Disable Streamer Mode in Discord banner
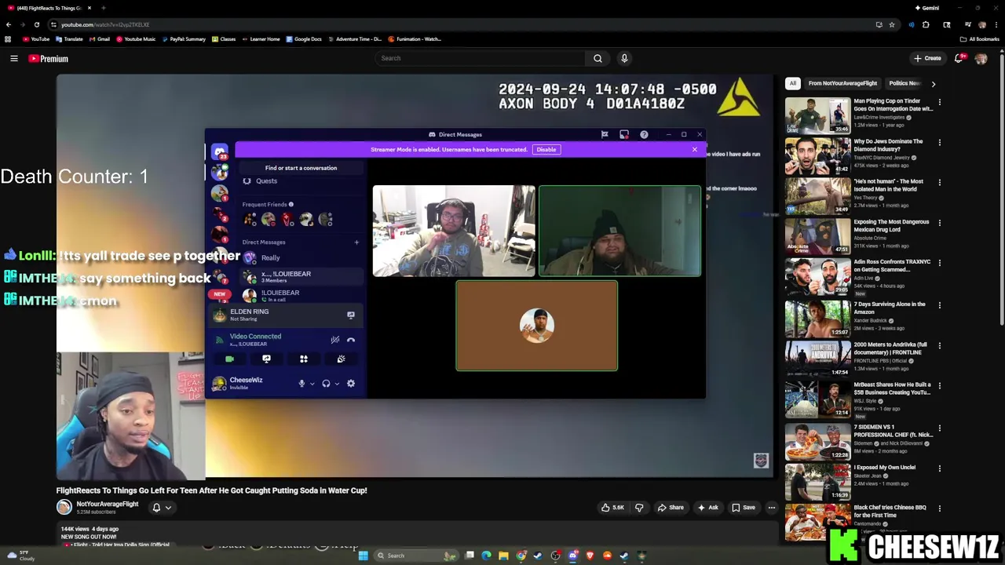The width and height of the screenshot is (1005, 565). pos(546,149)
